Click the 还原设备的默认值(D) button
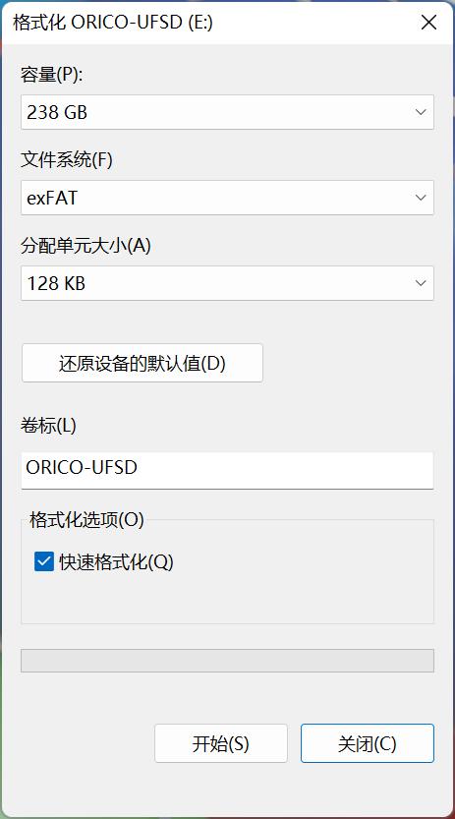The width and height of the screenshot is (455, 819). click(x=142, y=363)
